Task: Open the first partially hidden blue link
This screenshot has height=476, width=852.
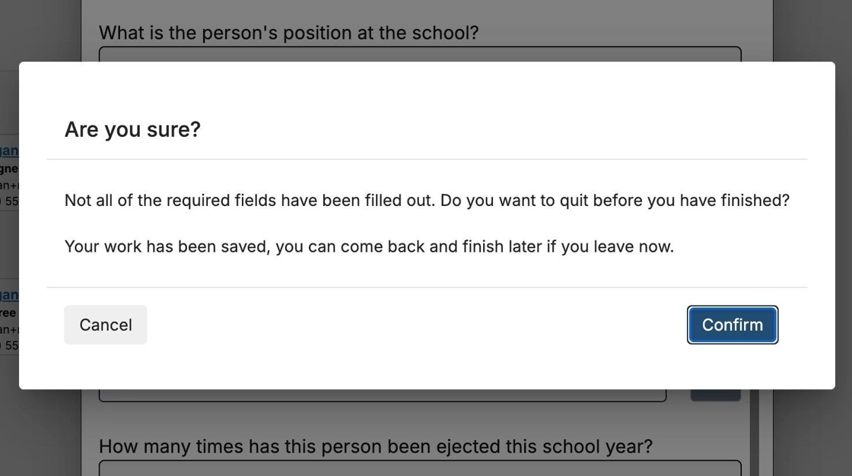Action: coord(9,151)
